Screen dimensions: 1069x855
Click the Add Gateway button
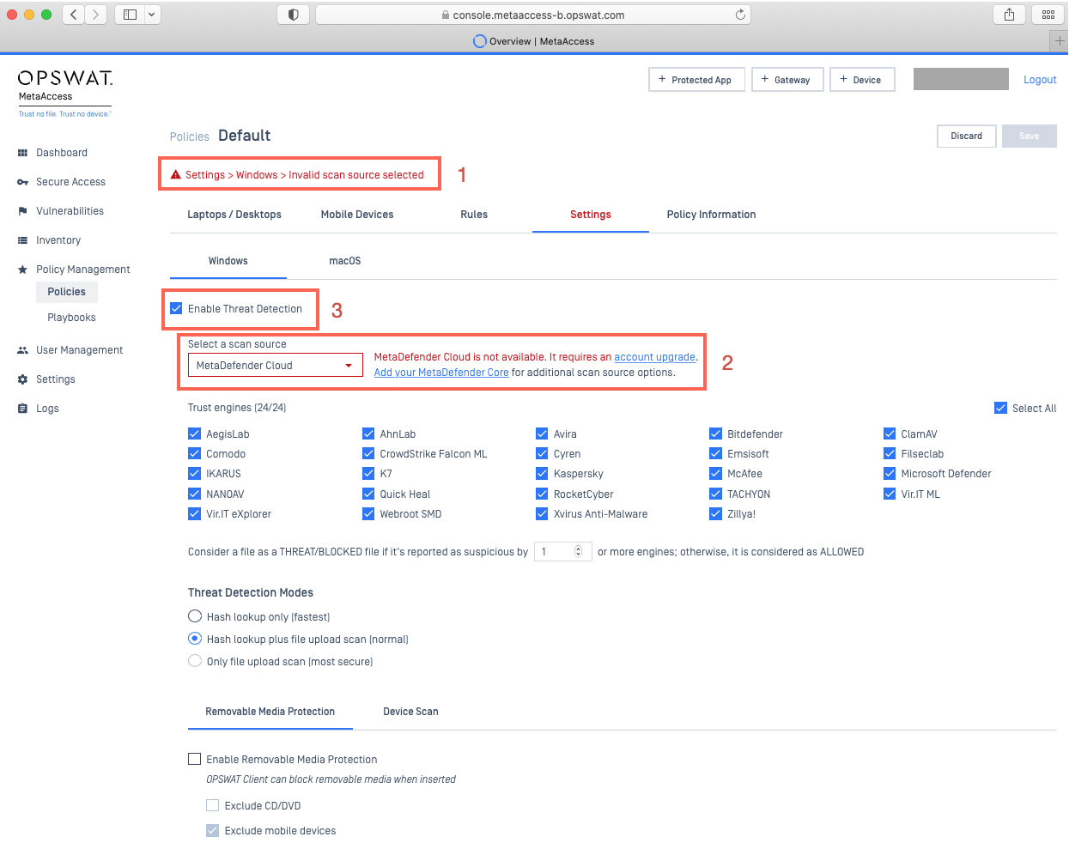pos(787,80)
